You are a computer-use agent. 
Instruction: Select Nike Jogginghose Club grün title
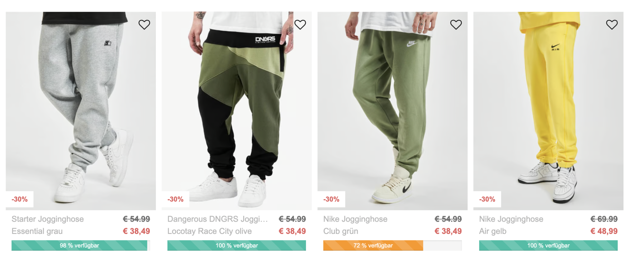[355, 225]
